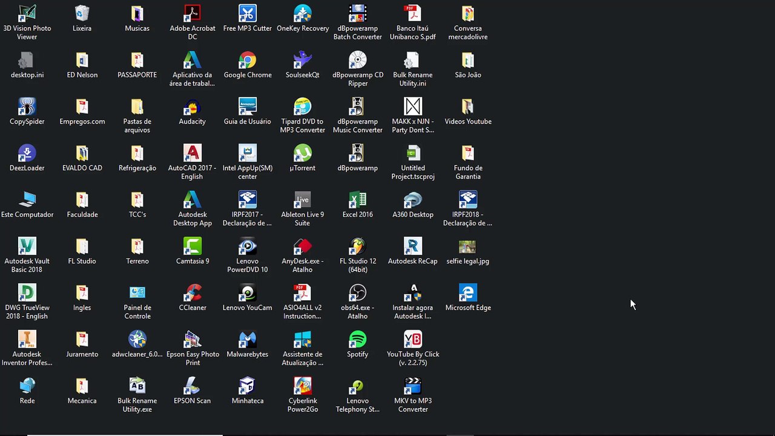Open the Fundo de Garantia folder
This screenshot has height=436, width=775.
click(x=468, y=154)
